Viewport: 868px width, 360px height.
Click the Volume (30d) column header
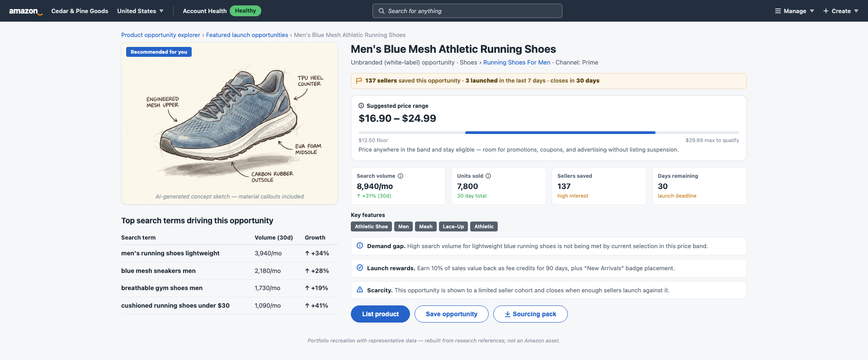tap(274, 237)
